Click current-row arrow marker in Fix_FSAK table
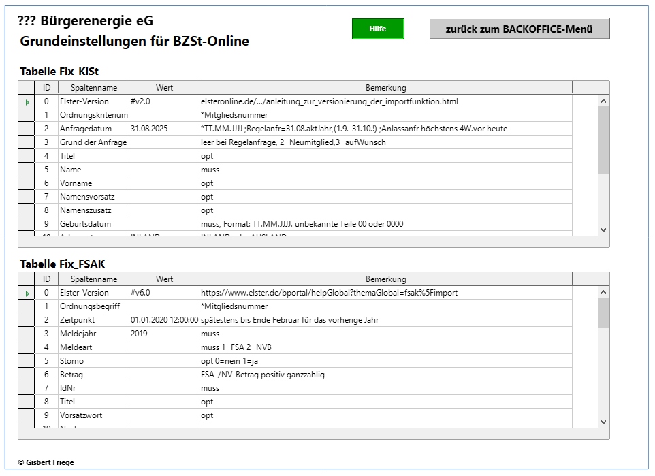Screen dimensions: 655x476 tap(27, 293)
